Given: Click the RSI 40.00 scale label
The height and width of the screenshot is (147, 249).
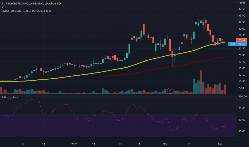Looking at the screenshot, I should (x=242, y=131).
